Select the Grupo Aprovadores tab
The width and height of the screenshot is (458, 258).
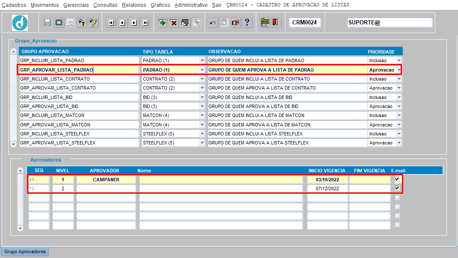25,252
